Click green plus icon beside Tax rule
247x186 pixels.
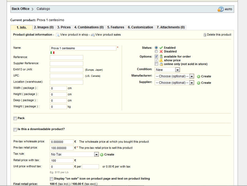(x=102, y=155)
